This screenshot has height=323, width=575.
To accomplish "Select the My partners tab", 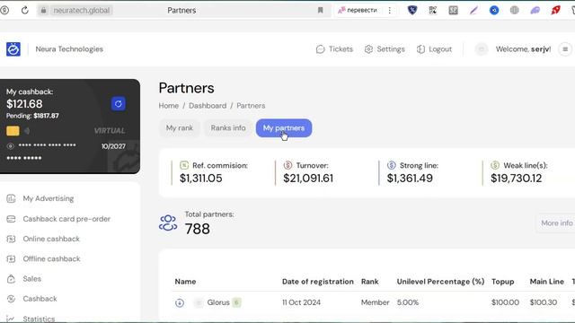I will point(284,128).
